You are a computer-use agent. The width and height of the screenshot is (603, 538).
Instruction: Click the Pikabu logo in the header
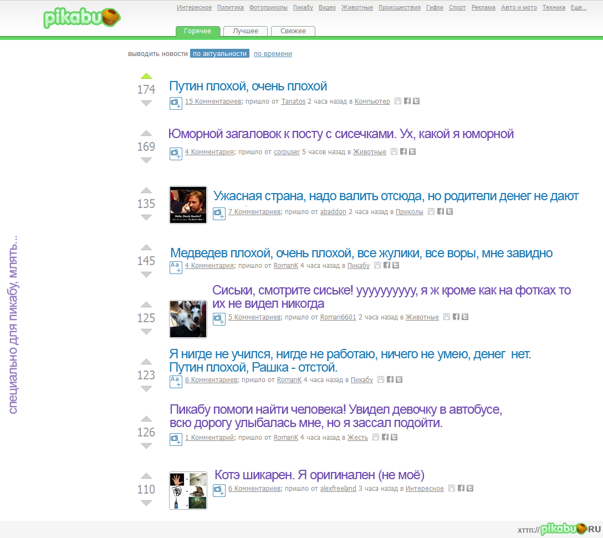click(82, 18)
